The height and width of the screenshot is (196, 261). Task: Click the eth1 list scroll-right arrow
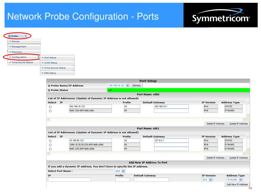244,153
